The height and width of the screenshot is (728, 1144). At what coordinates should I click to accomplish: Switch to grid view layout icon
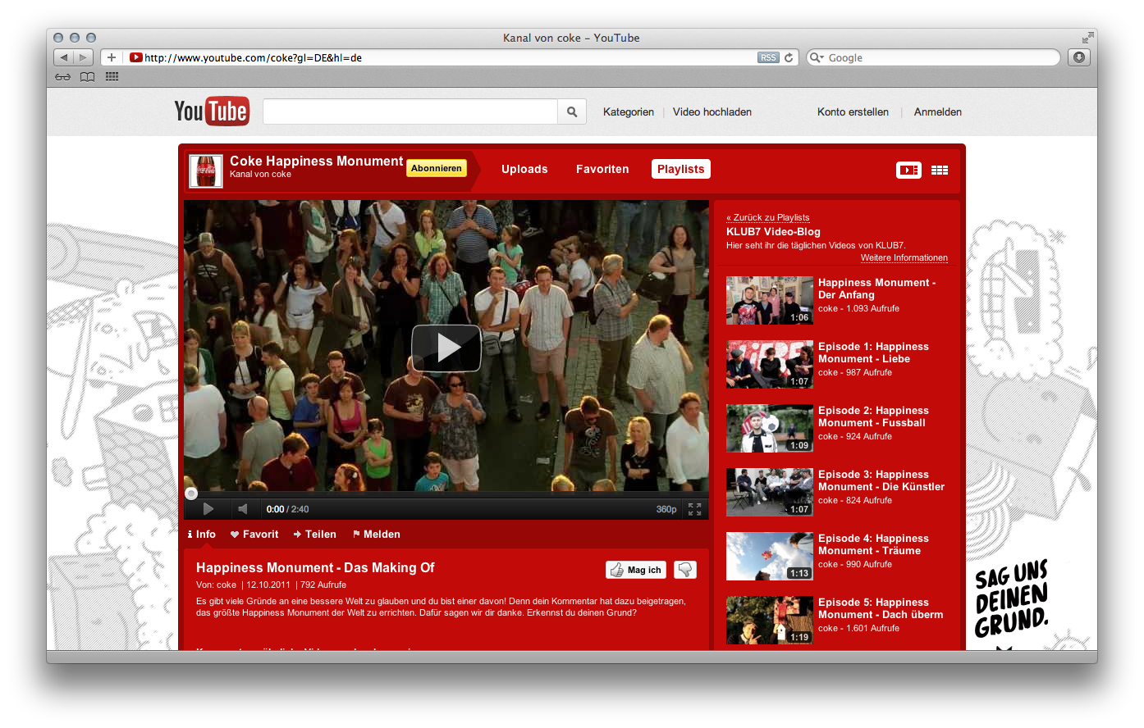(x=940, y=170)
